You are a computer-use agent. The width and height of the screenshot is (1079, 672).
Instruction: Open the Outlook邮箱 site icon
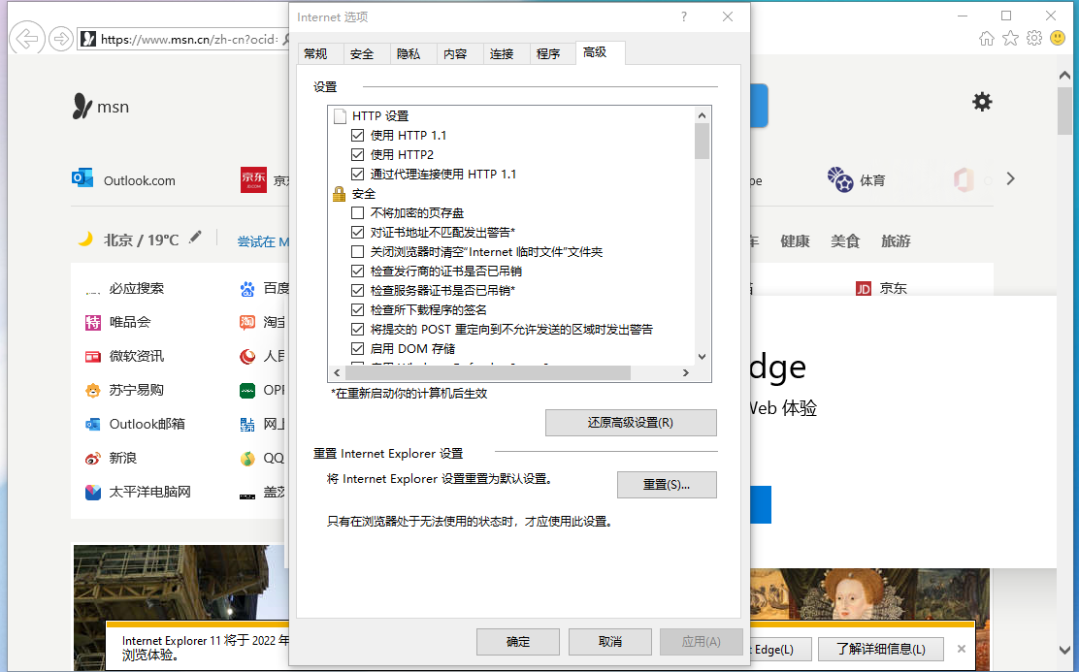click(93, 425)
